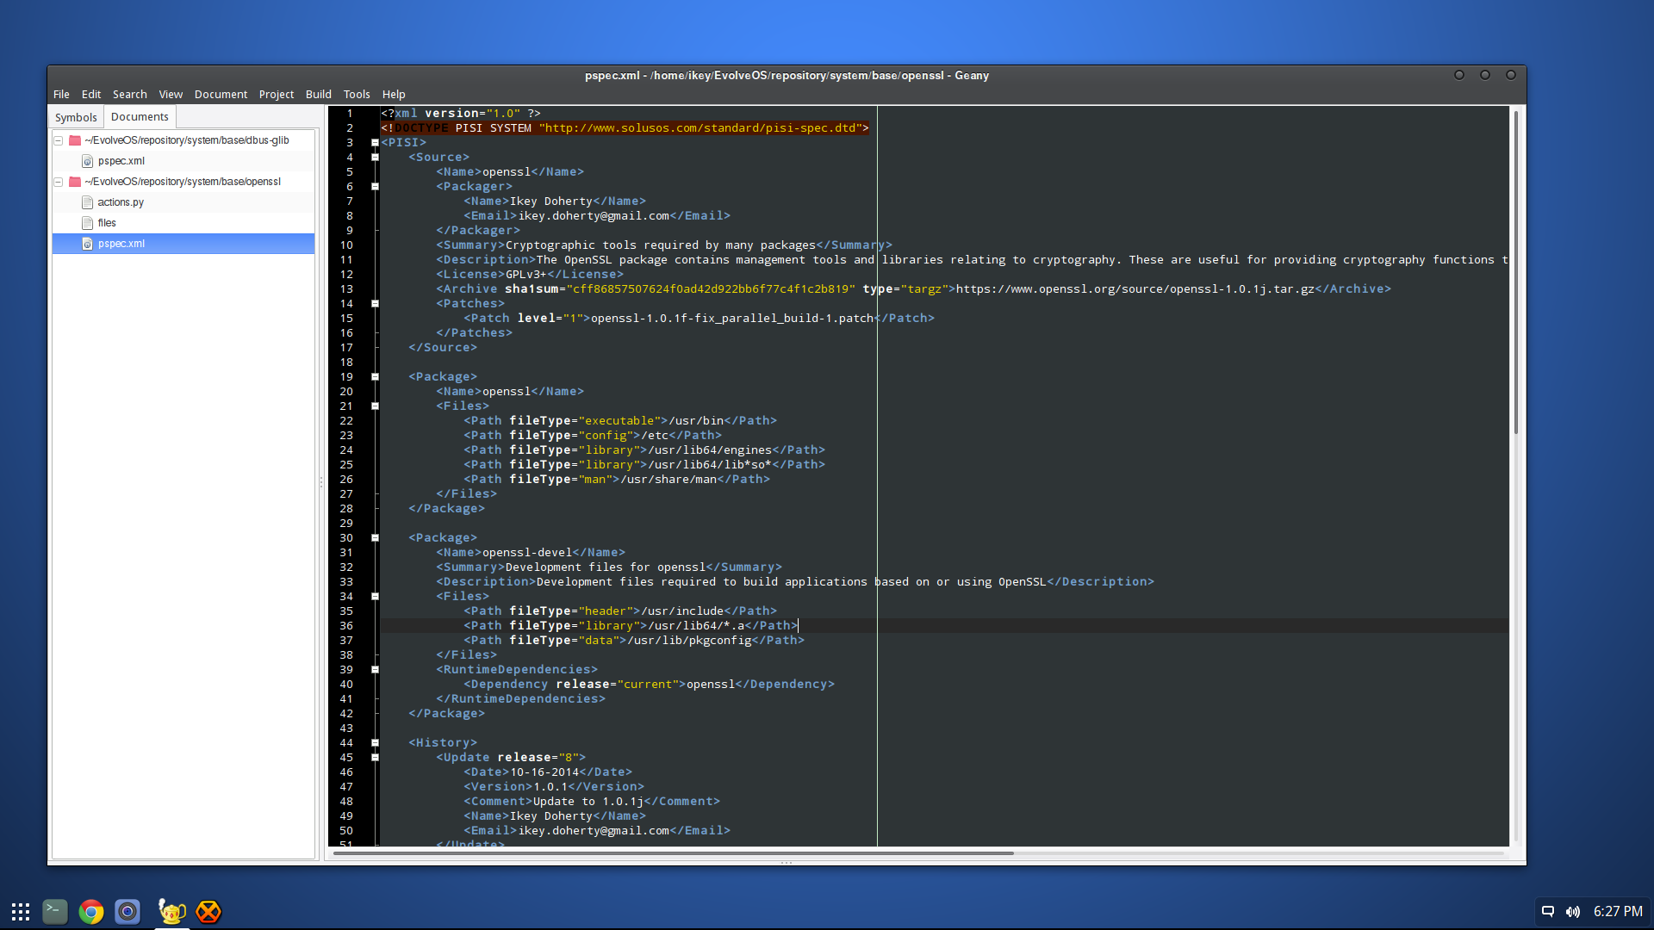The width and height of the screenshot is (1654, 930).
Task: Open the Build menu
Action: [319, 94]
